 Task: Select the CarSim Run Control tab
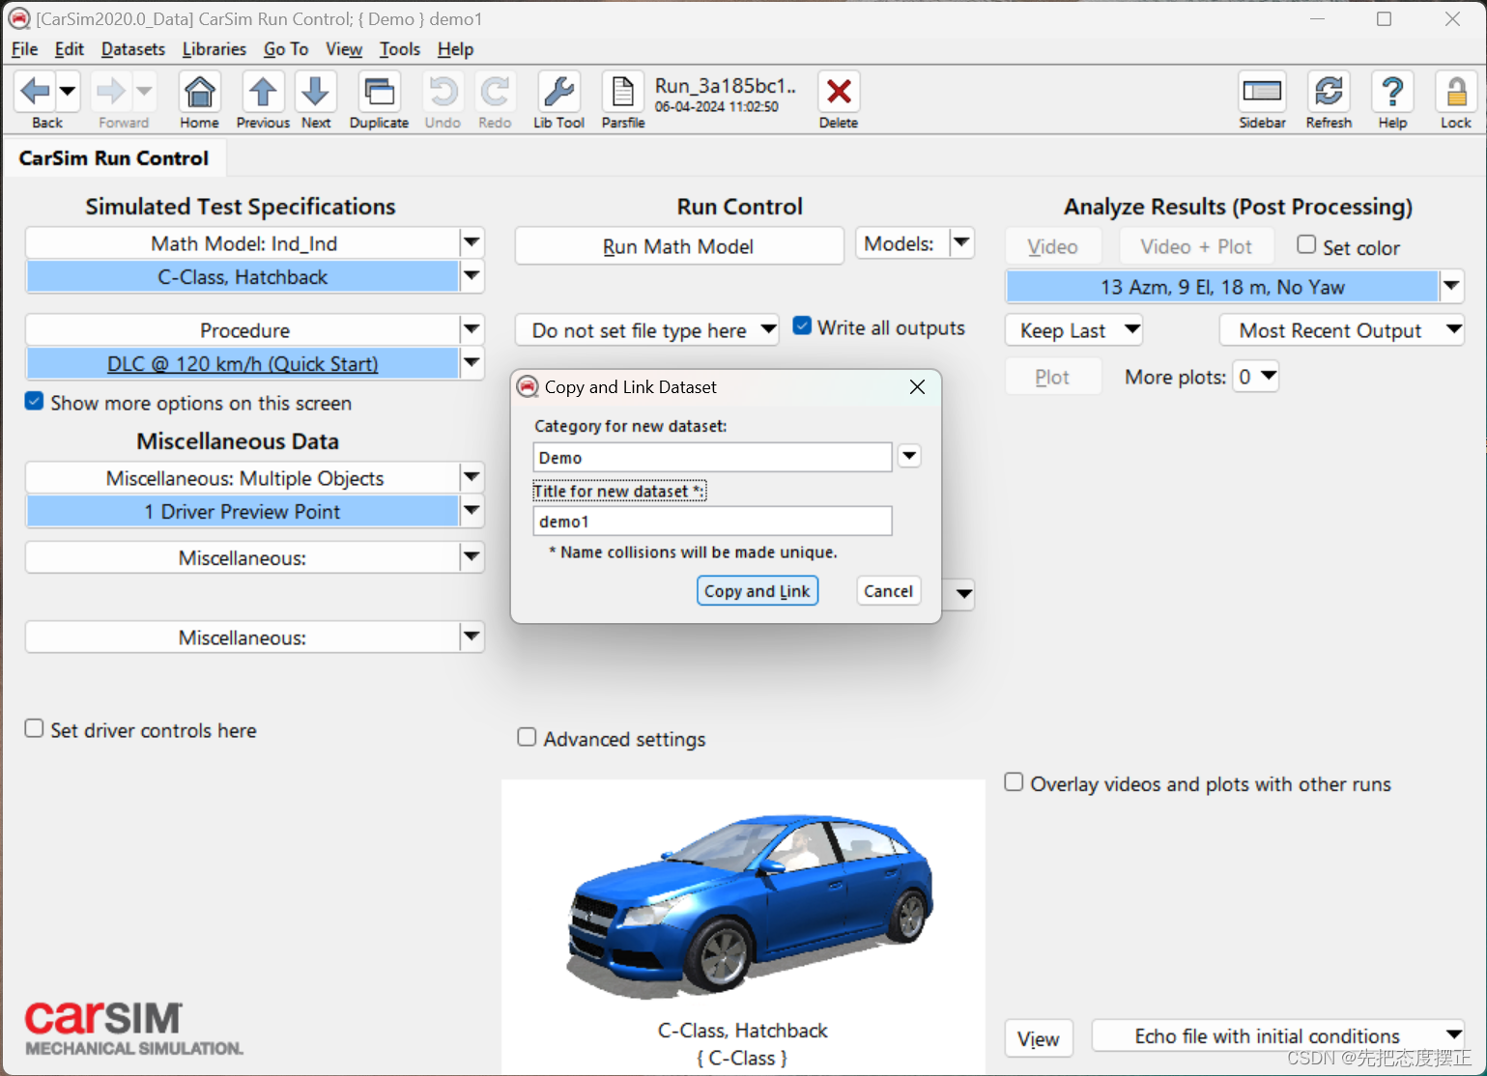coord(114,157)
